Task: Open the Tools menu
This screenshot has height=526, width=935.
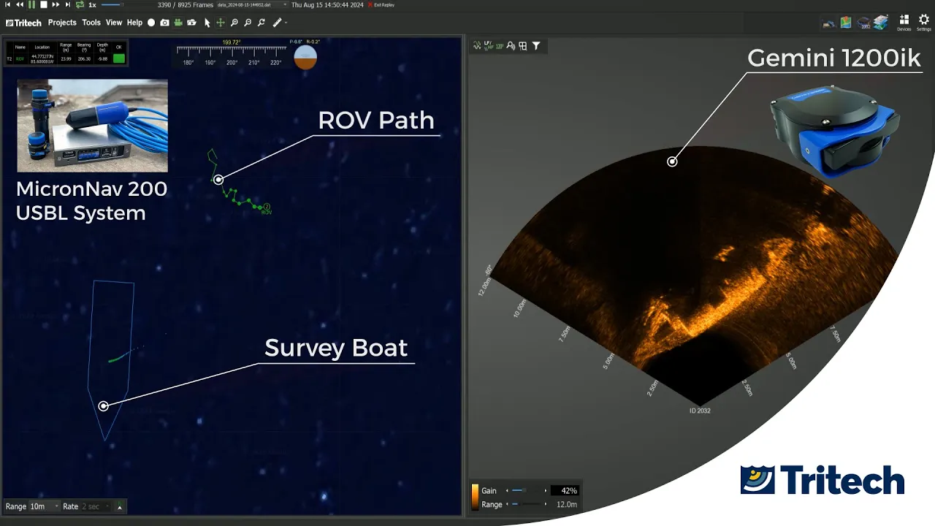Action: (91, 23)
